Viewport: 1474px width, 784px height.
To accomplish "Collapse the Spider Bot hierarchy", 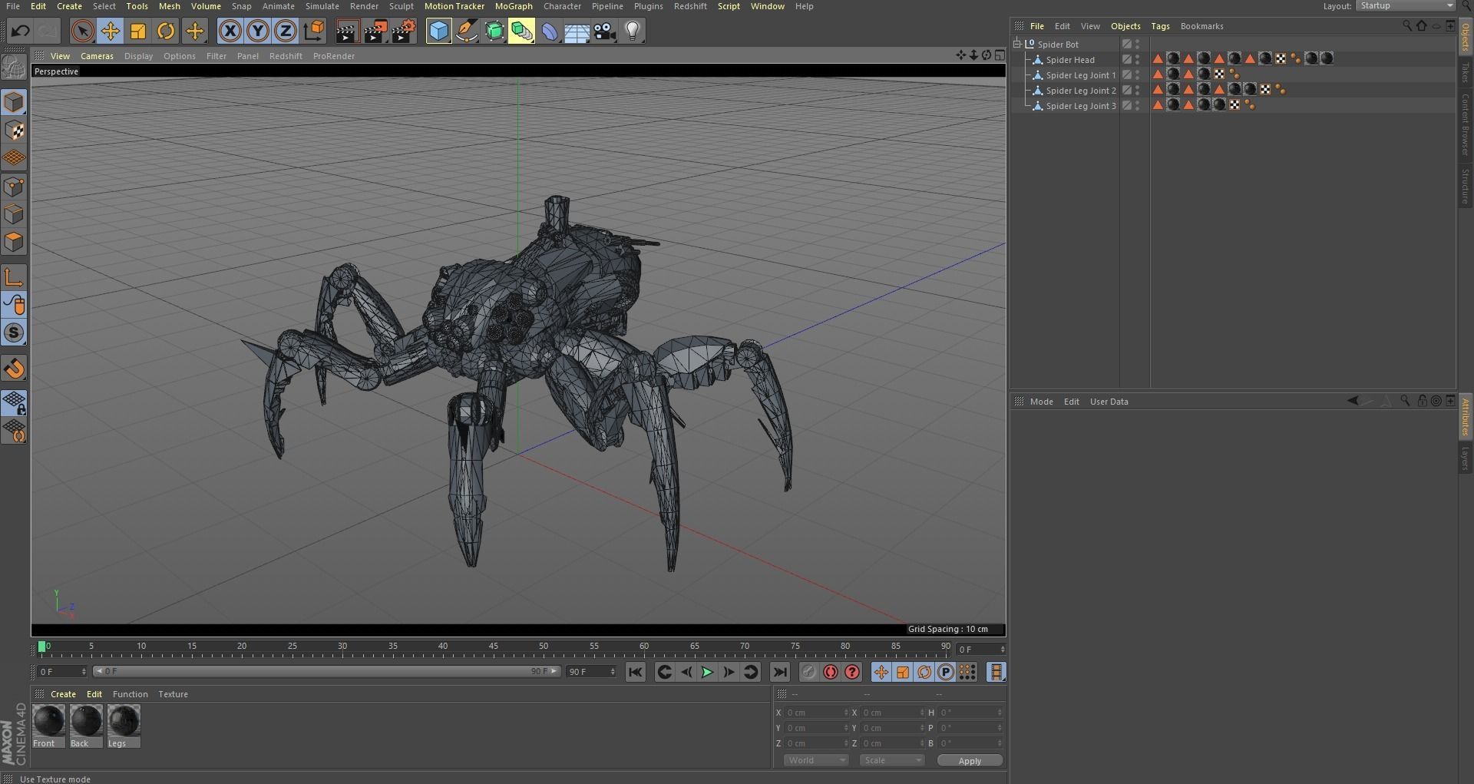I will [x=1017, y=45].
